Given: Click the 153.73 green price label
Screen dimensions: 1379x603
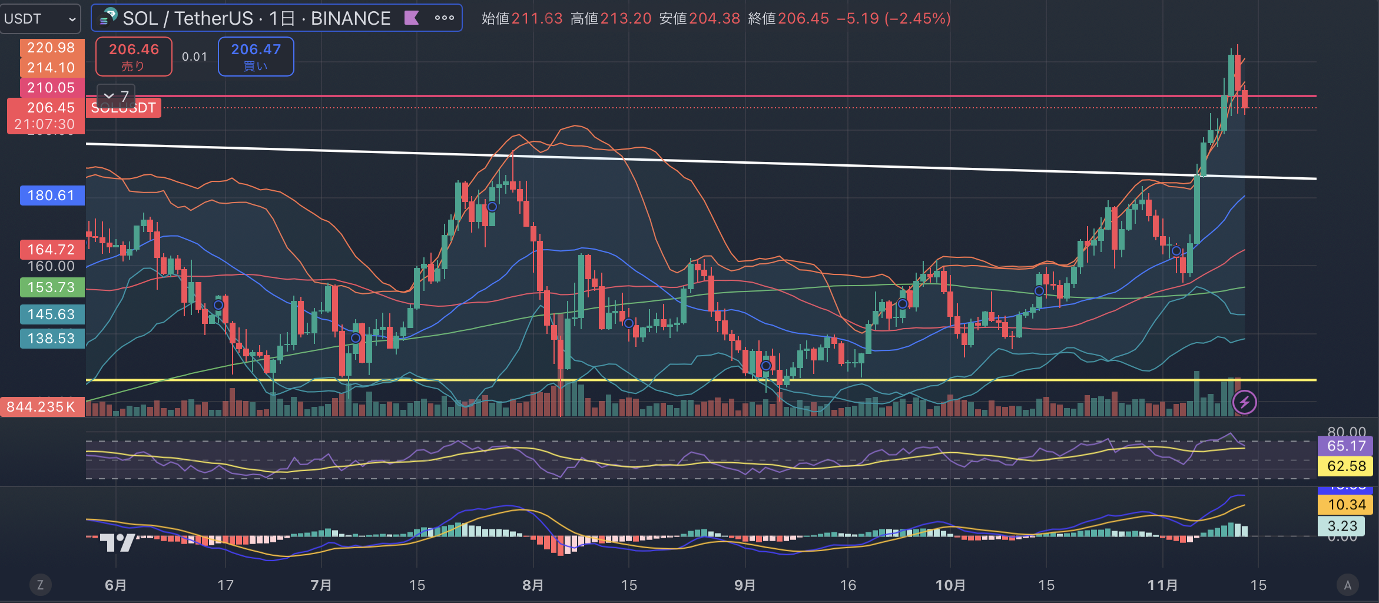Looking at the screenshot, I should [x=52, y=287].
